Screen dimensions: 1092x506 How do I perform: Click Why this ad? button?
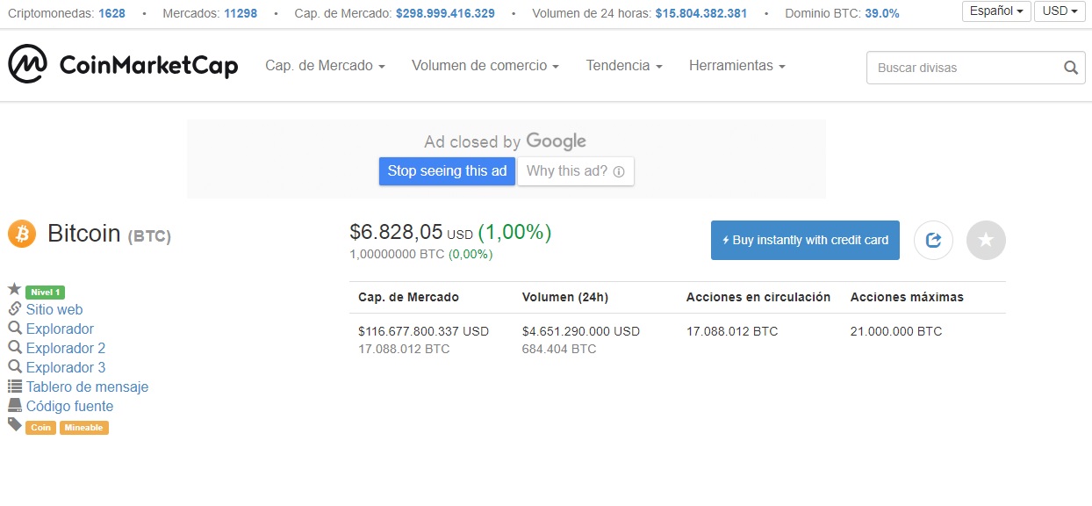[x=576, y=171]
